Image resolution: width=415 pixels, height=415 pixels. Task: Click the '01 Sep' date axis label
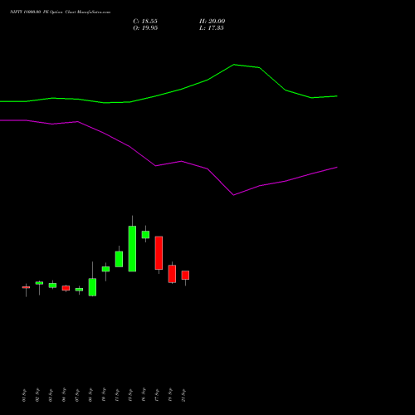(24, 395)
